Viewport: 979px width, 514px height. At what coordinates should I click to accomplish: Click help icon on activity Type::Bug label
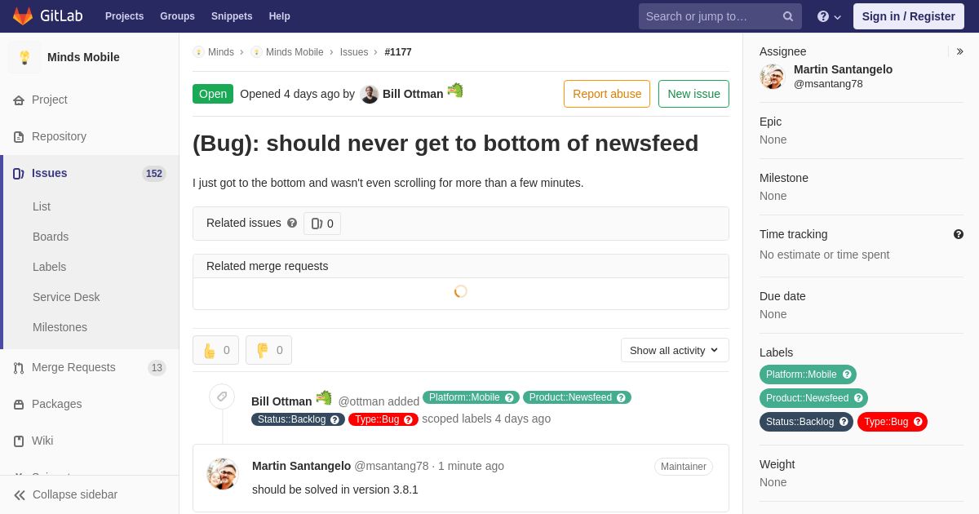click(x=409, y=420)
